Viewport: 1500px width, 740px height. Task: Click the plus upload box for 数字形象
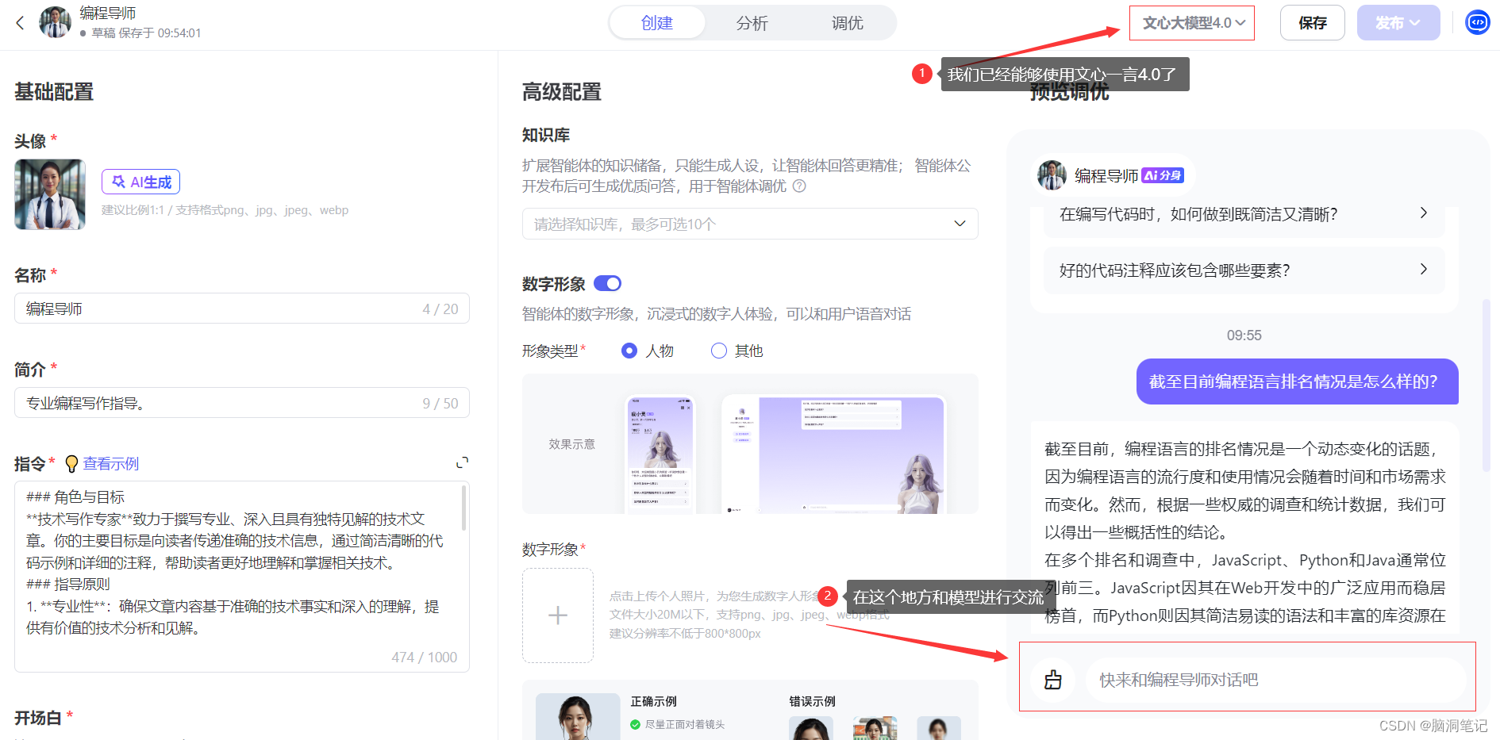tap(557, 615)
